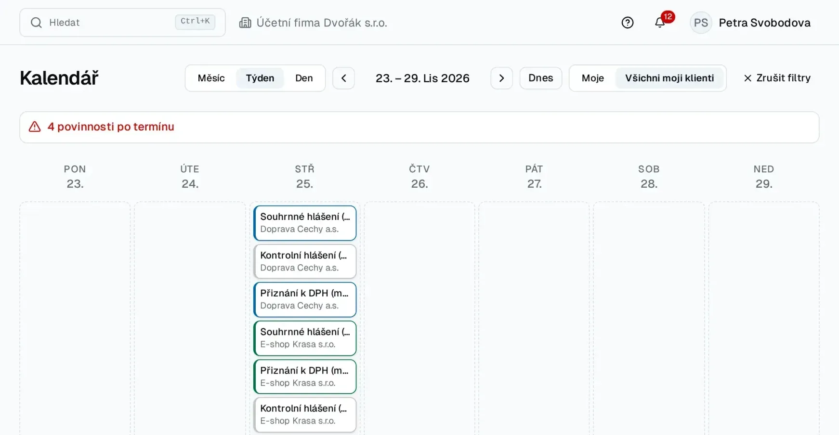Click the date range 23. – 29. Lis 2026
Screen dimensions: 839x435
tap(422, 78)
